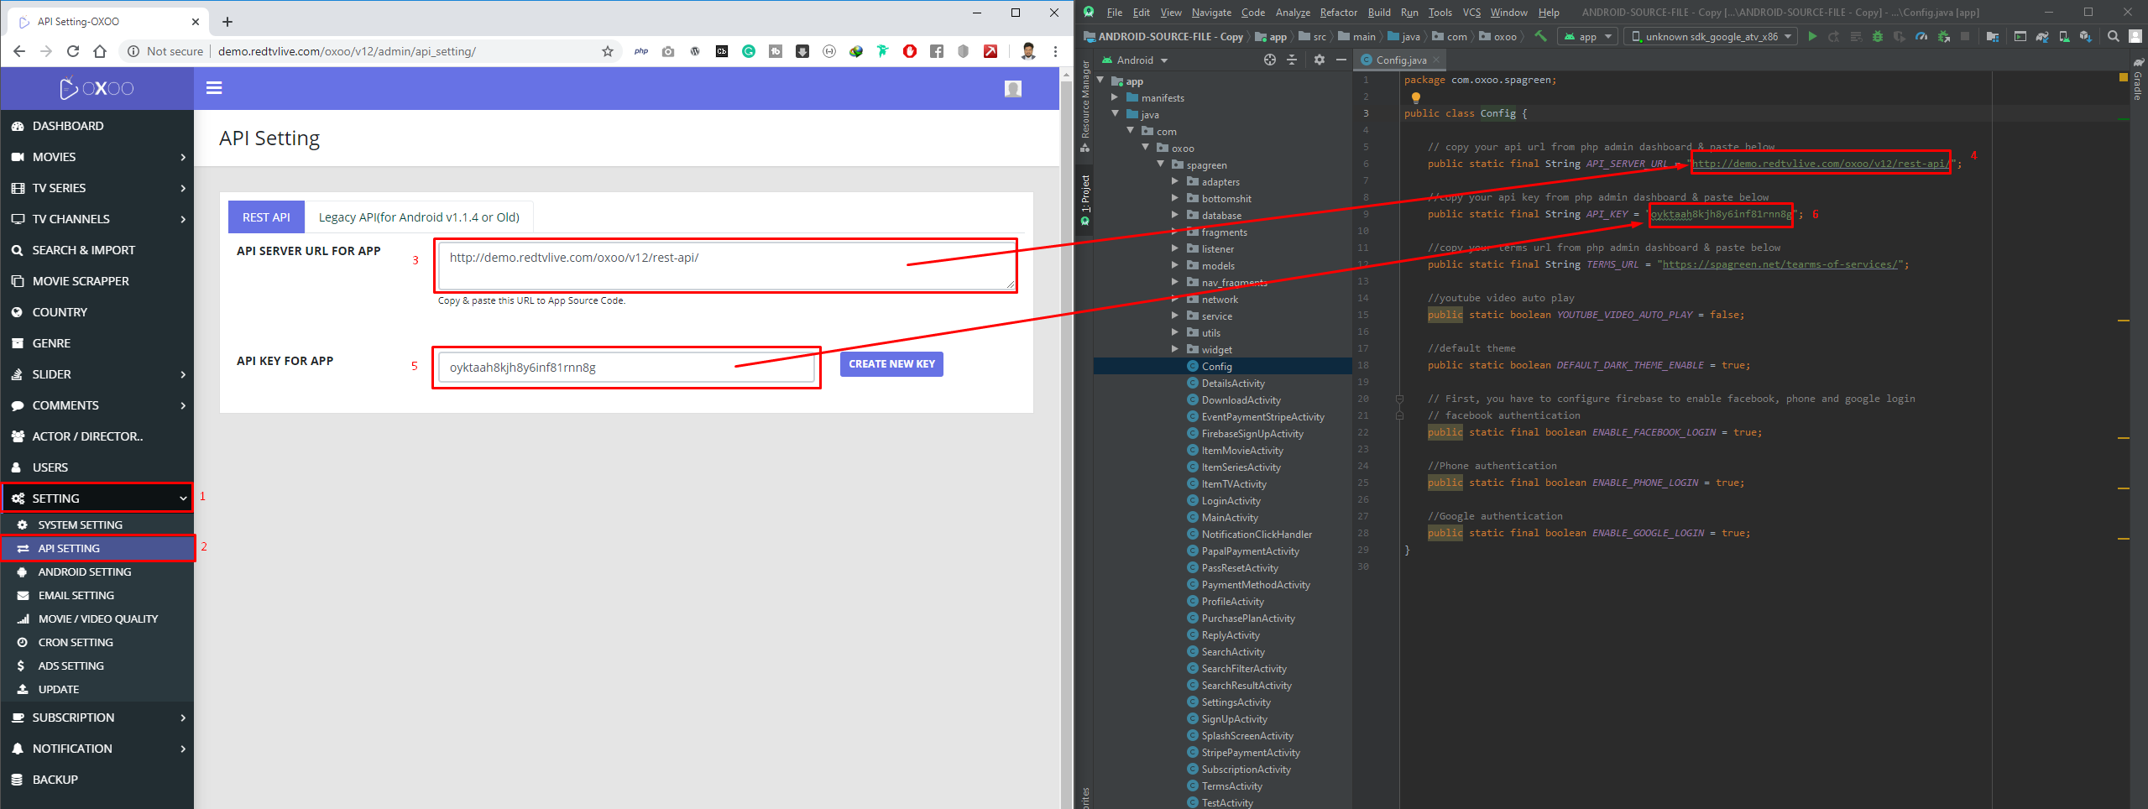Viewport: 2148px width, 809px height.
Task: Open Resource Manager side tool tab
Action: coord(1085,105)
